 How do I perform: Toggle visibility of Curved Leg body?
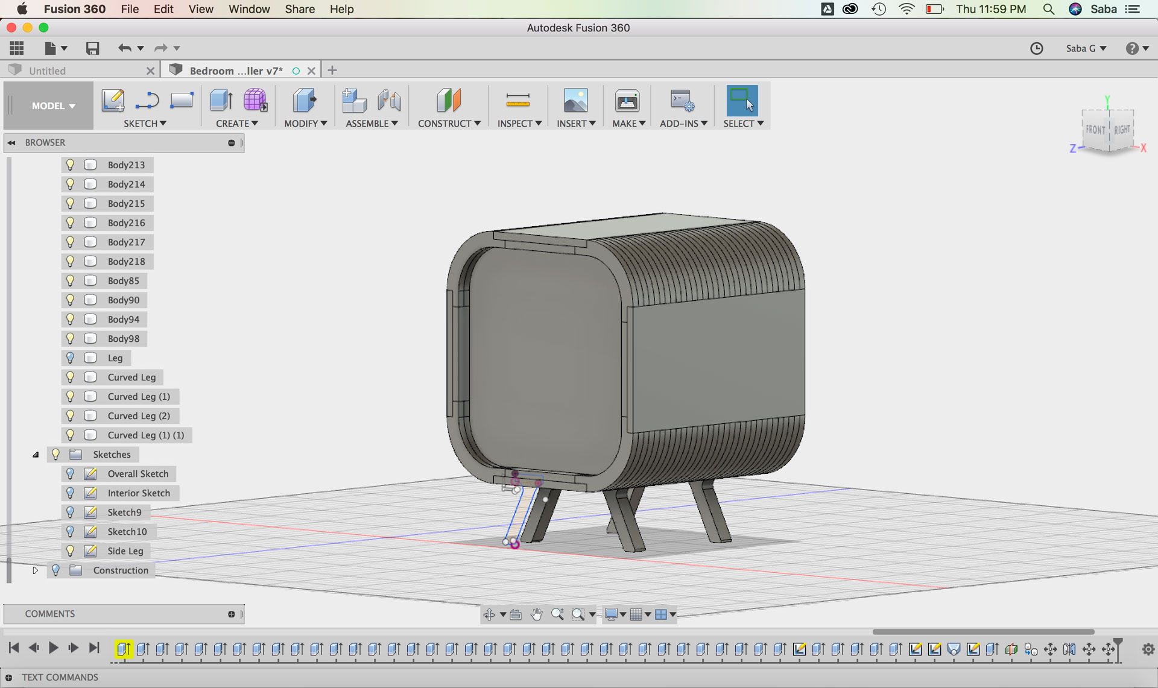click(x=71, y=377)
